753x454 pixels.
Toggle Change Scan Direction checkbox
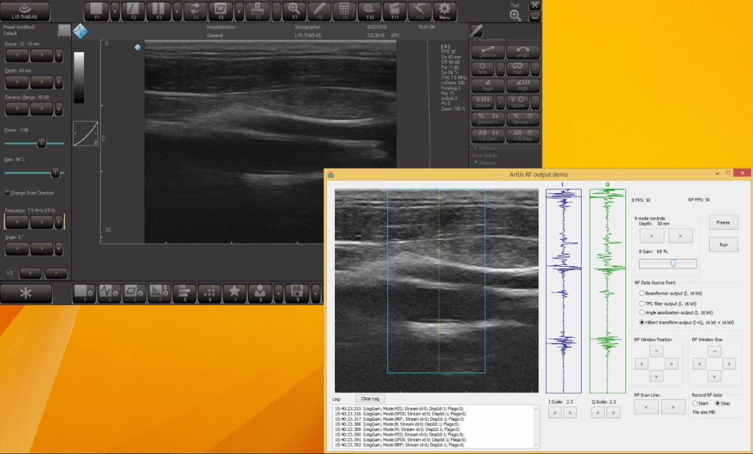[x=7, y=193]
